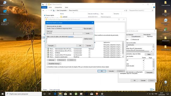Image resolution: width=171 pixels, height=96 pixels.
Task: Click OK in advanced security settings window
Action: [x=102, y=71]
